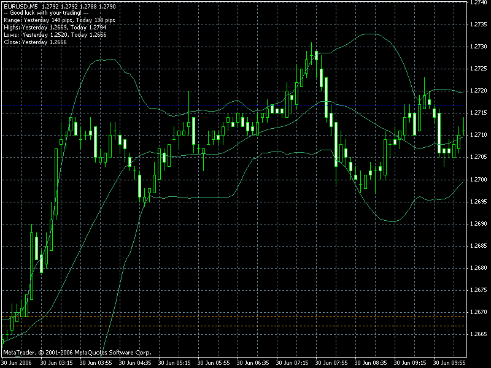
Task: Click the '30 Jun 09:55' time label
Action: coord(449,363)
